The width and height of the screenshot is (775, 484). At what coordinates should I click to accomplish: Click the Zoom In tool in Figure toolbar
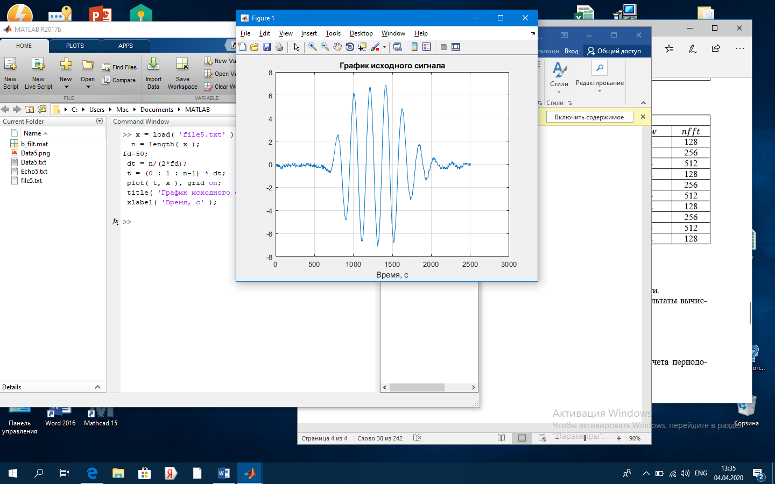312,47
